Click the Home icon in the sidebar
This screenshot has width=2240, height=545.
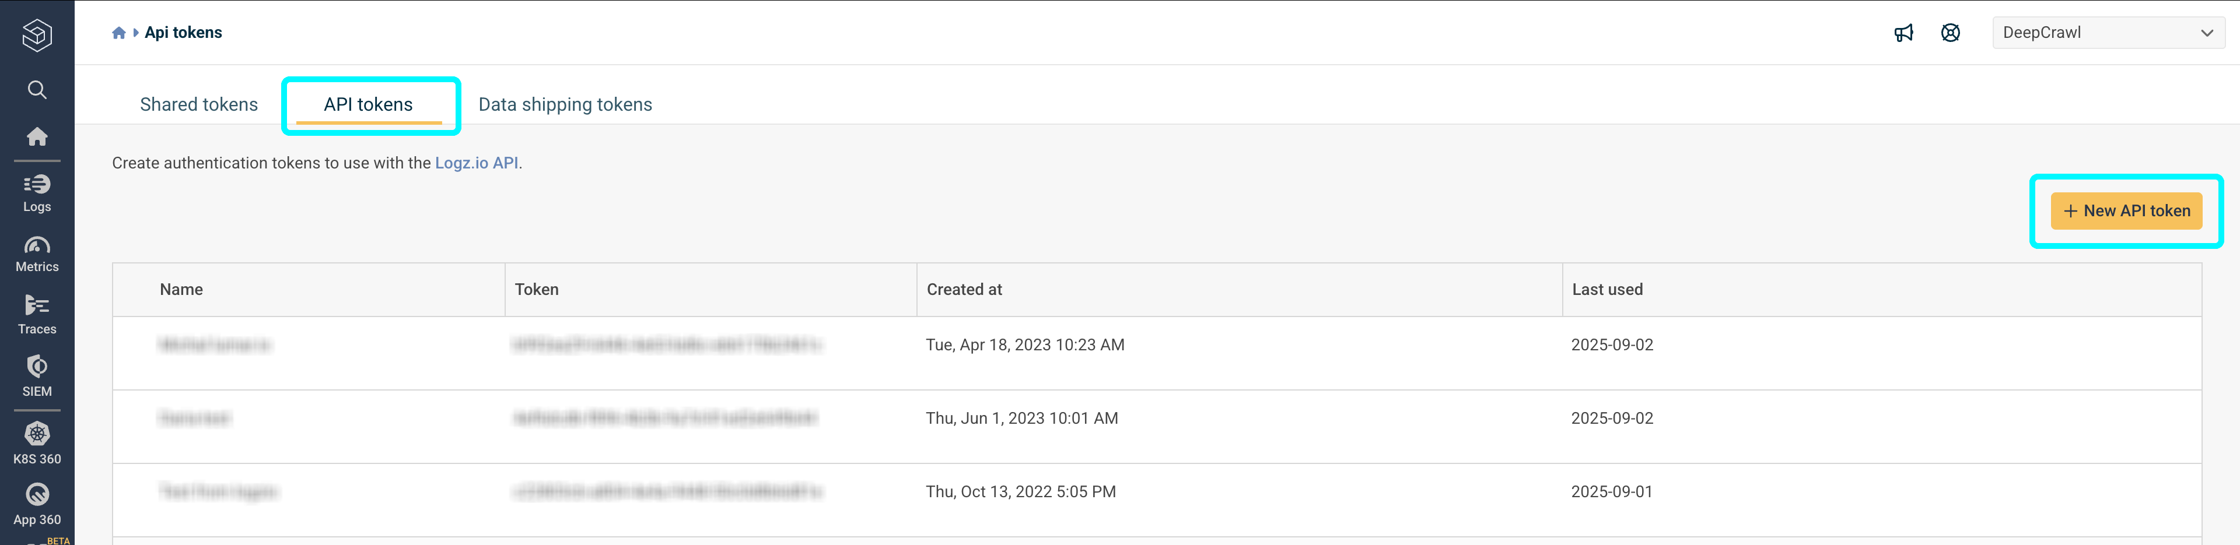coord(37,136)
